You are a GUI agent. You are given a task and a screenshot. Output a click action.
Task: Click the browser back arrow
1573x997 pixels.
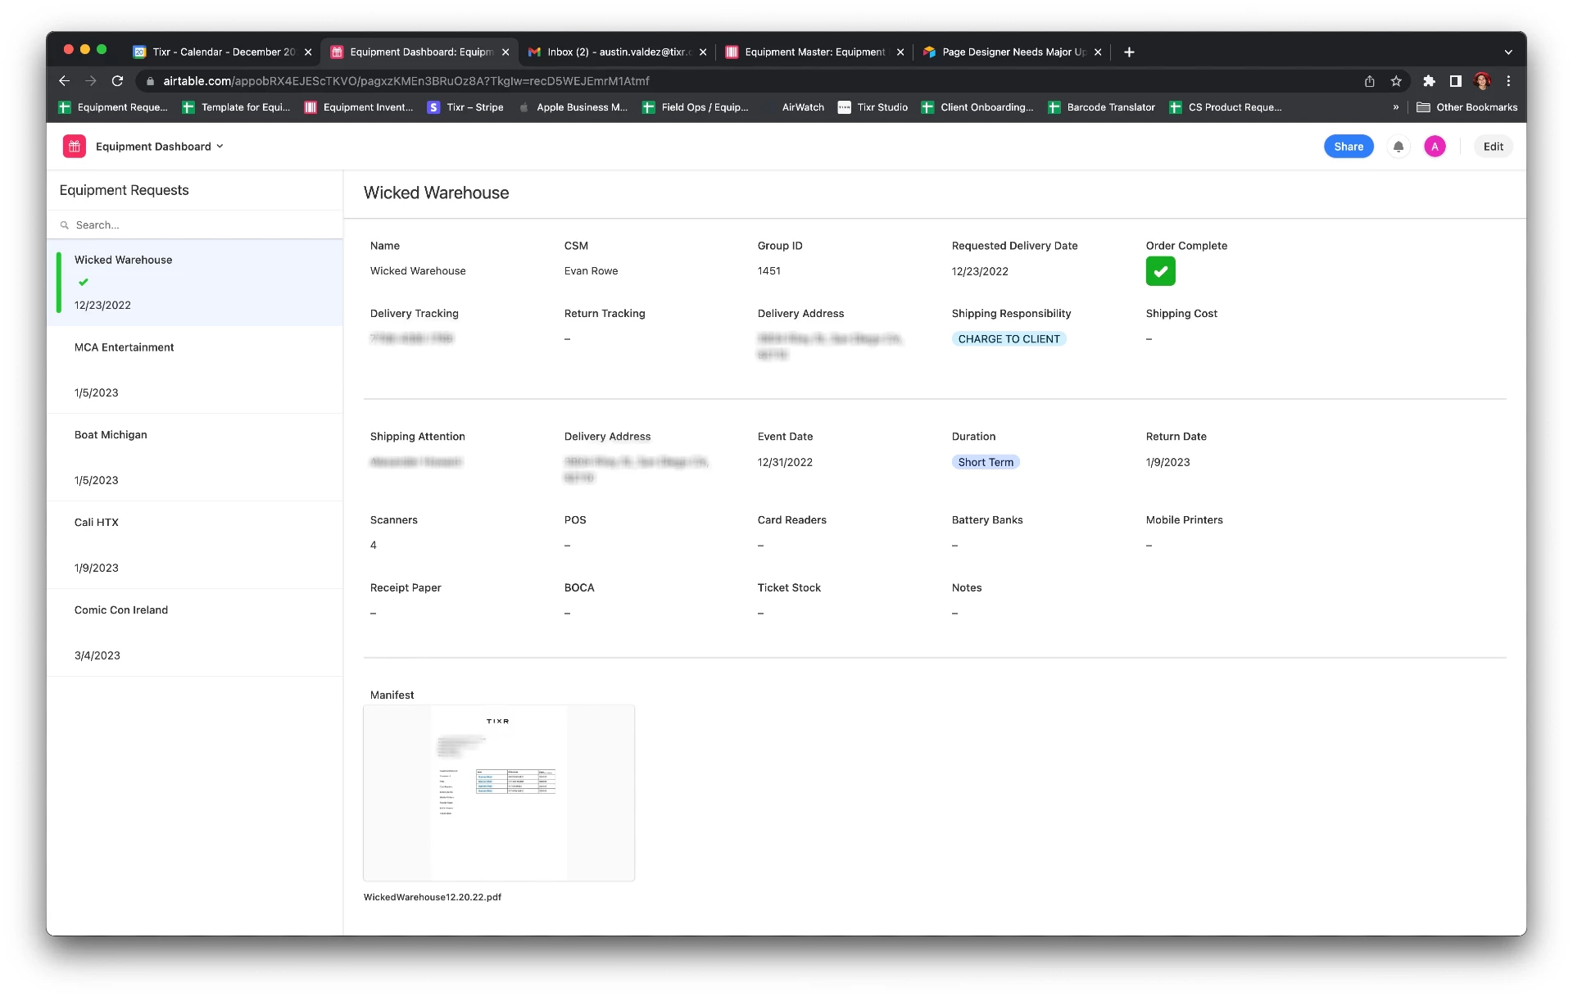(x=65, y=81)
